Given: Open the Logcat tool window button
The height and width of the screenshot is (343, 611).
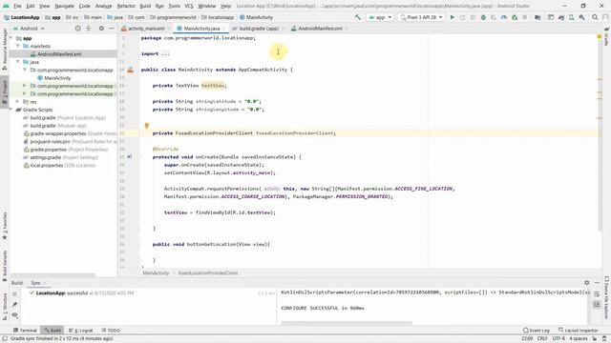Looking at the screenshot, I should tap(80, 331).
